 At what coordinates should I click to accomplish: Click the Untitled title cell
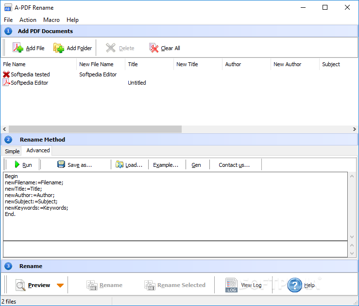pos(137,83)
